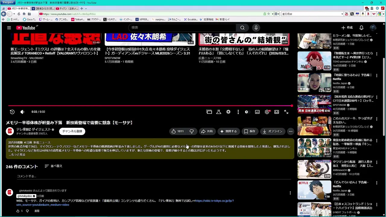Open menu for 無職転生III PV video

[x=377, y=54]
